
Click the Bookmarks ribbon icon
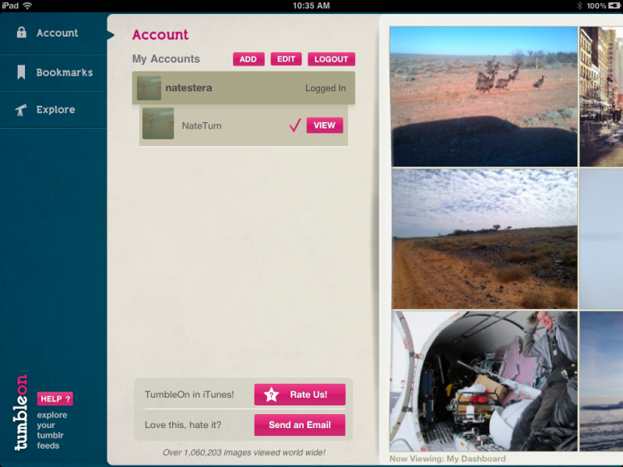point(21,72)
